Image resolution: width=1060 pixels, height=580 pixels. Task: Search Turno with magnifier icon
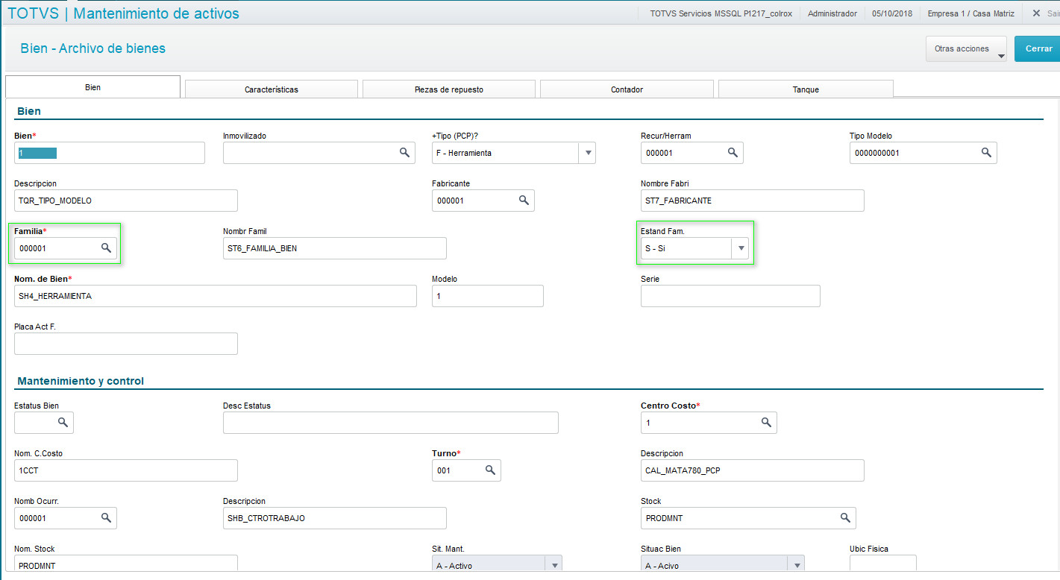coord(490,470)
